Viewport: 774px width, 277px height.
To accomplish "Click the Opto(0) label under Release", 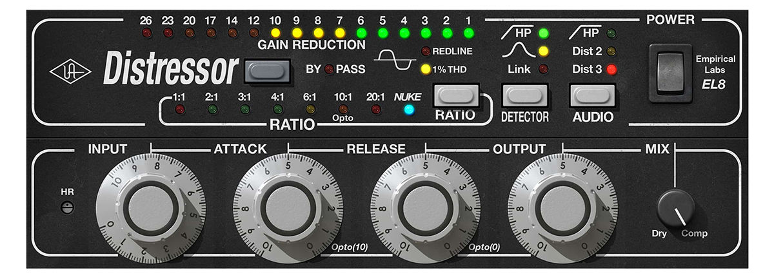I will click(x=485, y=247).
